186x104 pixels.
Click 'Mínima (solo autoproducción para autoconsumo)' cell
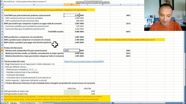(34, 51)
